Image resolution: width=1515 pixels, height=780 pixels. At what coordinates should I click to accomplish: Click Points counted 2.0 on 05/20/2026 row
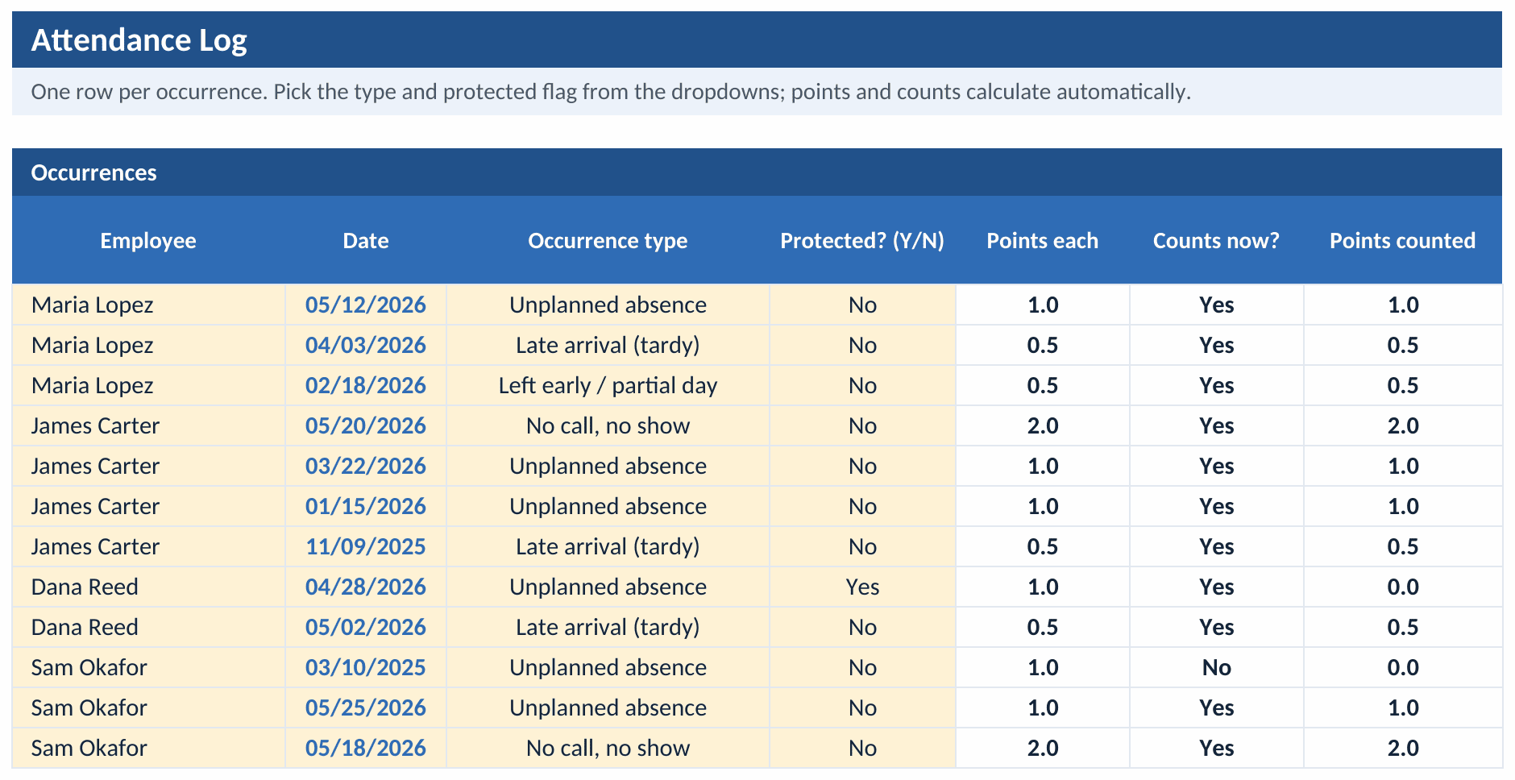pos(1403,425)
